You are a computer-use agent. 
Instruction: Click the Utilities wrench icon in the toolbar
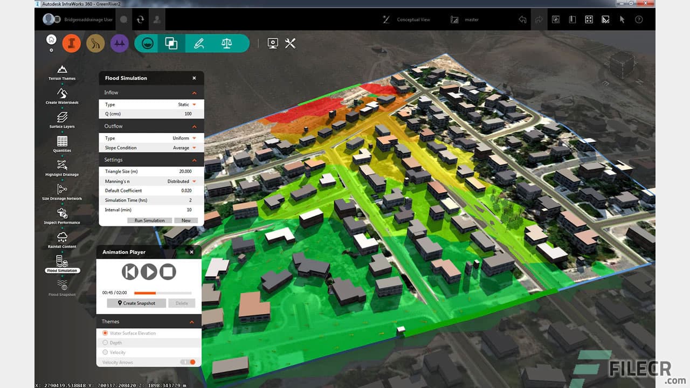(290, 43)
